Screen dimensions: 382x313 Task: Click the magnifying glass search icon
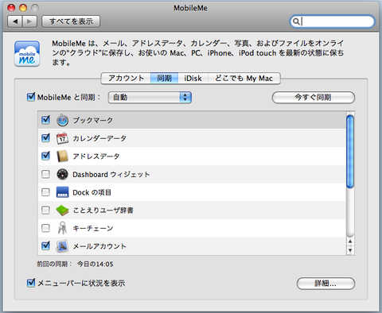[296, 21]
